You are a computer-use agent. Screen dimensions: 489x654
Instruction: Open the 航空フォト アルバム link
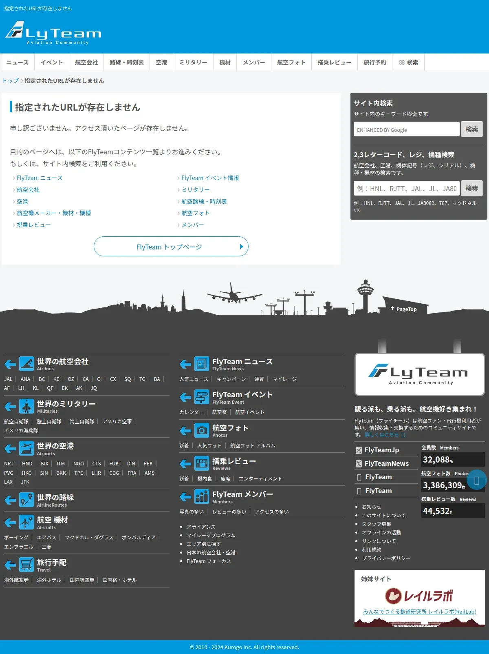pos(253,446)
